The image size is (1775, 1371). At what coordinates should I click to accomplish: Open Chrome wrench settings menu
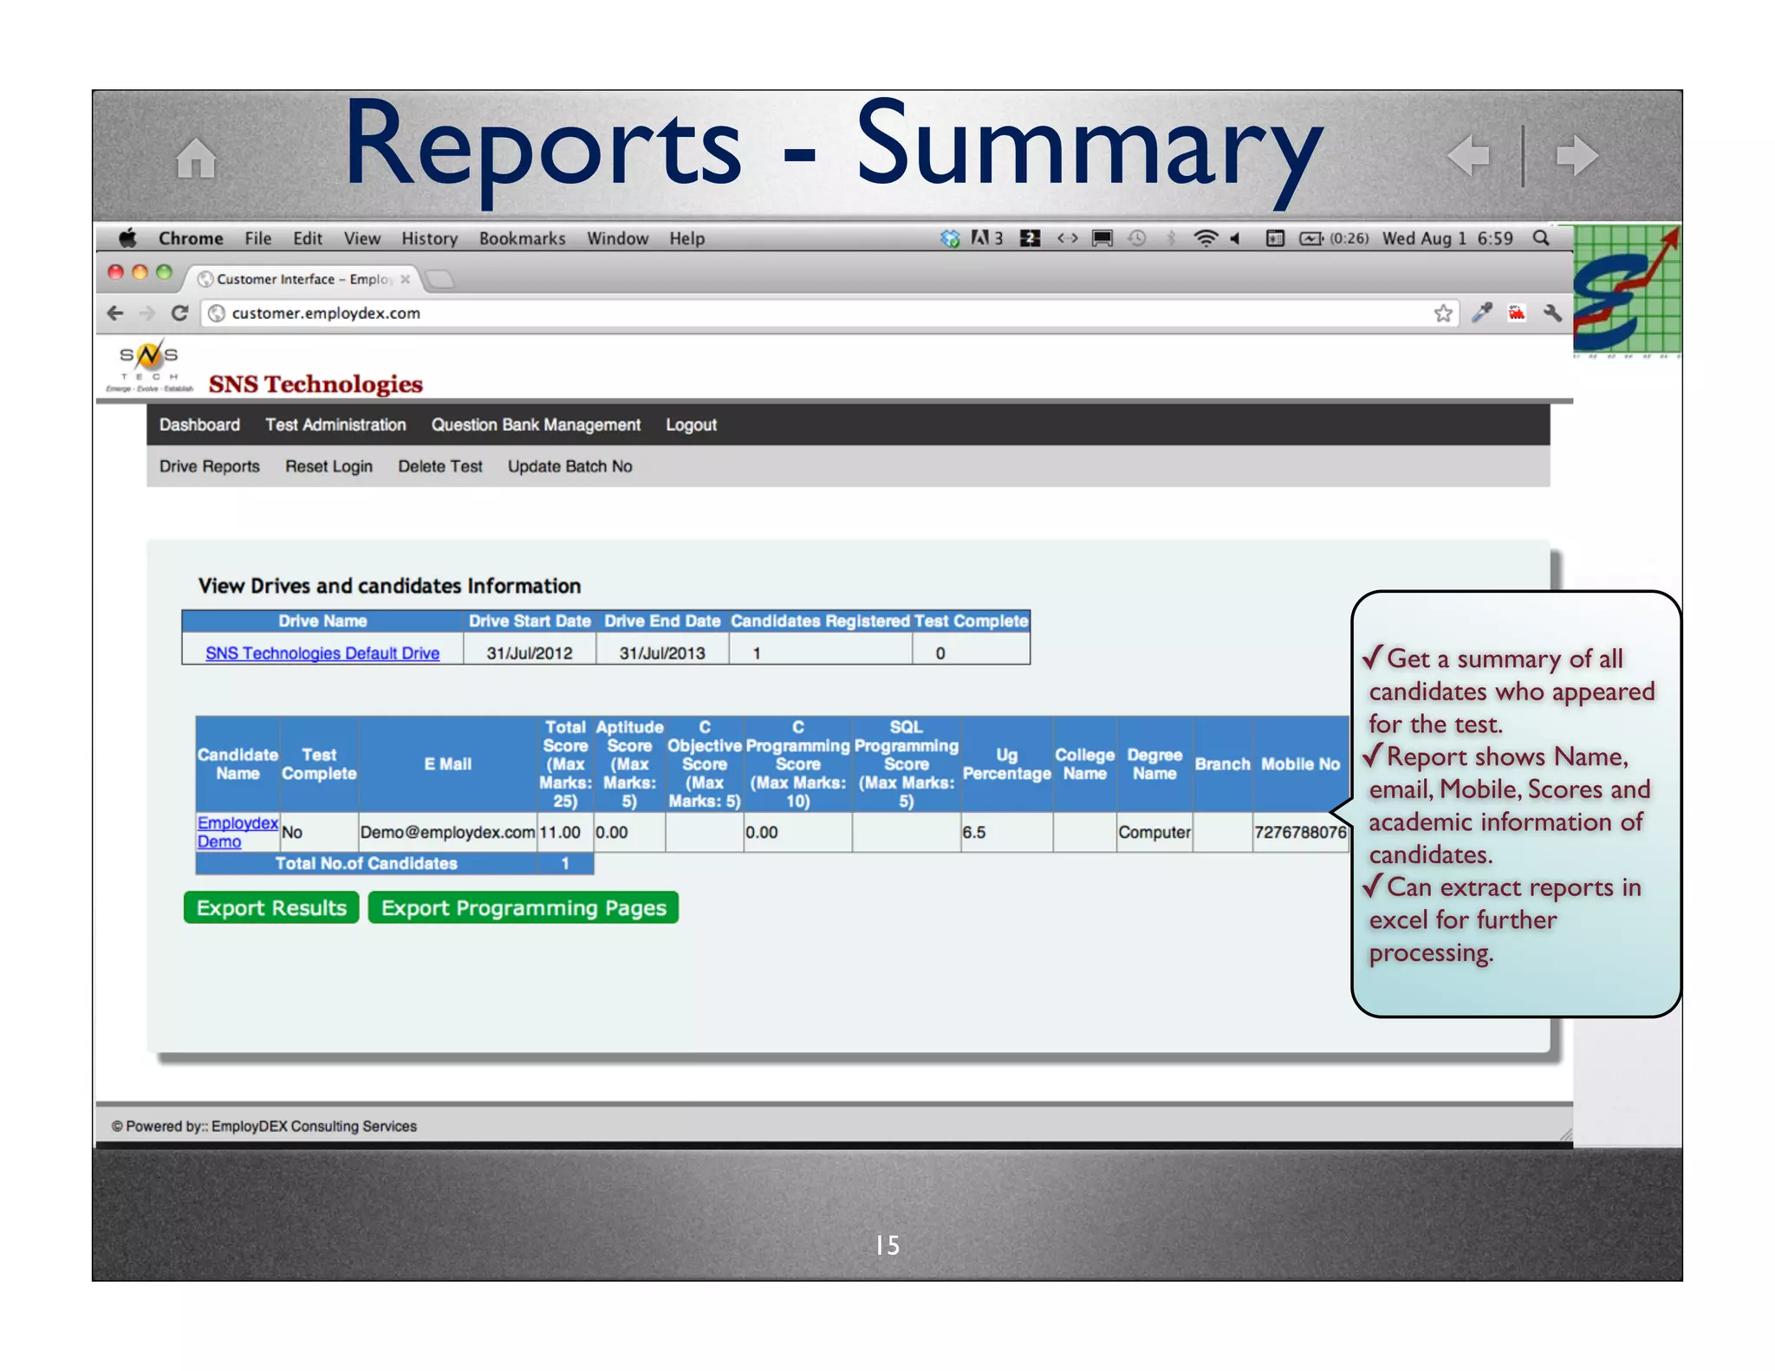(x=1553, y=312)
